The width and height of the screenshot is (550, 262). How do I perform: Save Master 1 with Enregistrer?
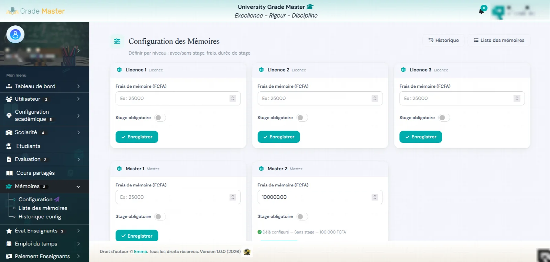(137, 236)
